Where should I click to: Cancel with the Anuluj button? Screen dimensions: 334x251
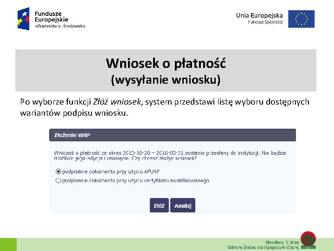183,205
